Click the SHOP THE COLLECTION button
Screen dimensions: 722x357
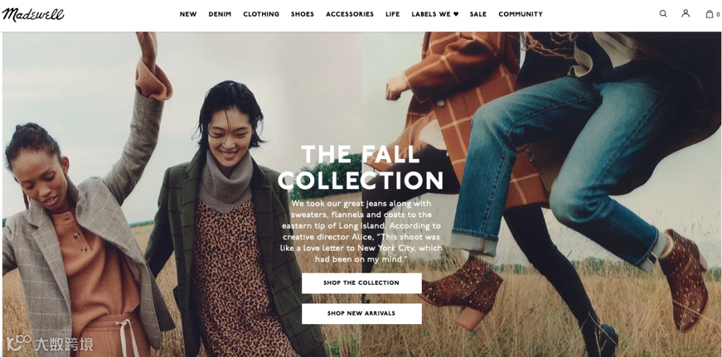(362, 283)
